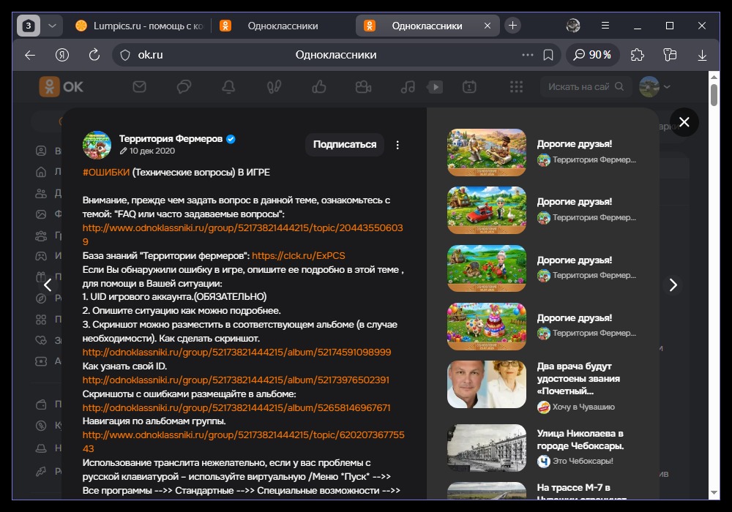Bookmark this page with bookmark icon
This screenshot has height=512, width=732.
click(x=548, y=55)
